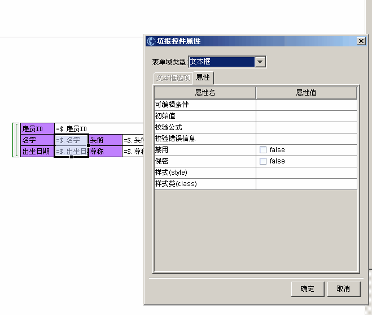
Task: Close the 填报控件属性 dialog
Action: click(361, 41)
